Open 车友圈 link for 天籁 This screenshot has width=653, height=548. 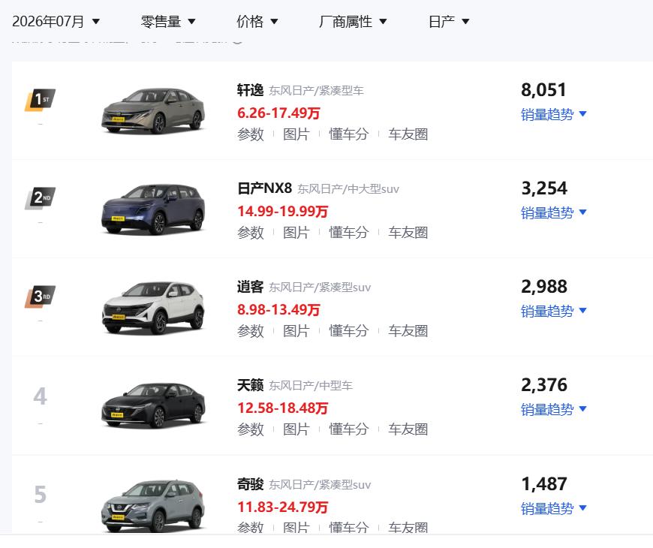pyautogui.click(x=408, y=429)
